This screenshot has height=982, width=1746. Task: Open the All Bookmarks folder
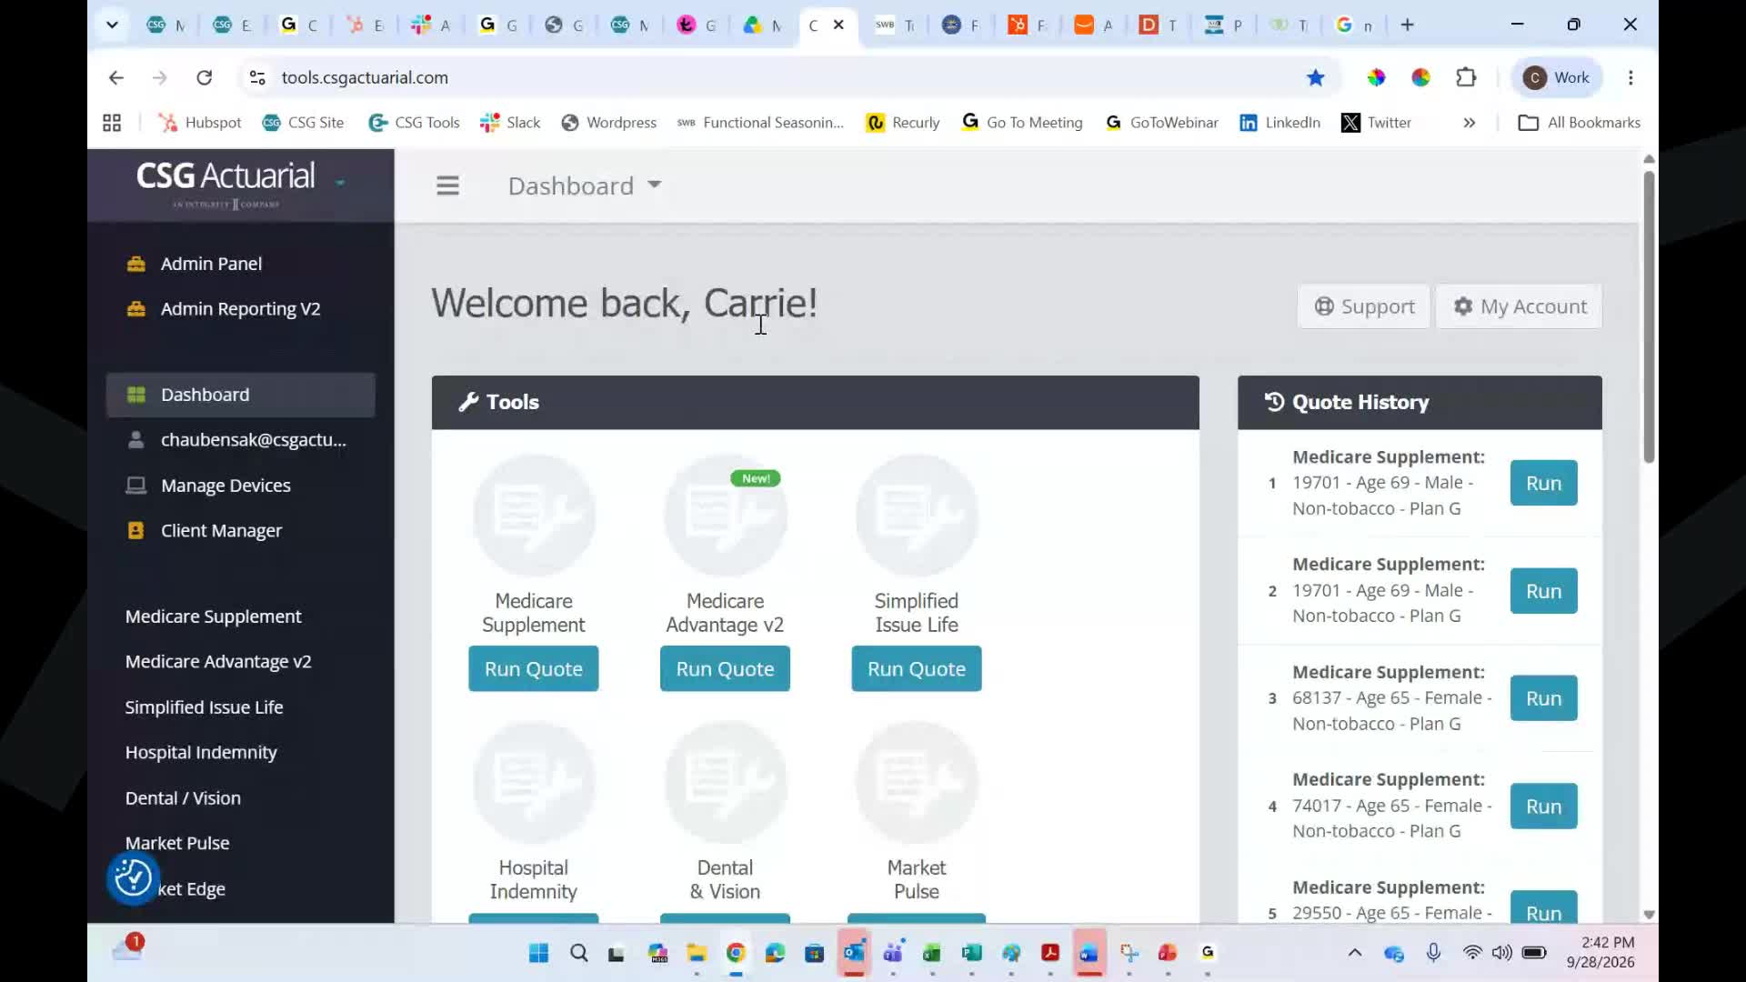pos(1580,123)
